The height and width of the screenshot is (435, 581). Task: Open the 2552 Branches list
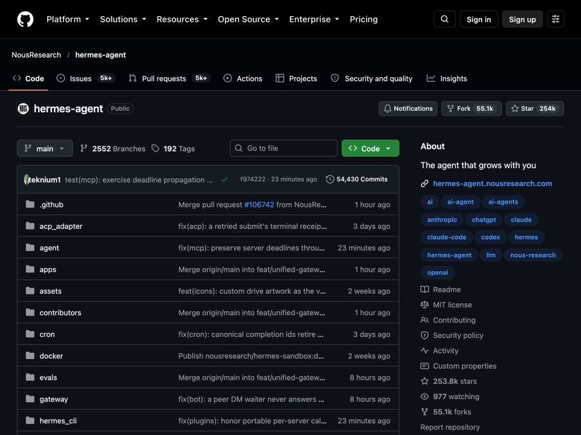[113, 149]
